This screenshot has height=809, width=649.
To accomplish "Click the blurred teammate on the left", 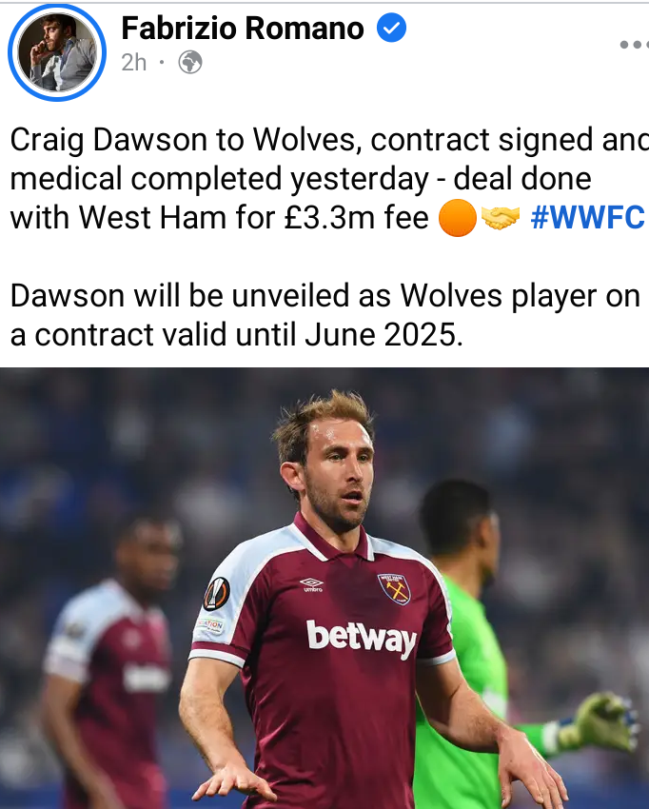I will [x=111, y=665].
